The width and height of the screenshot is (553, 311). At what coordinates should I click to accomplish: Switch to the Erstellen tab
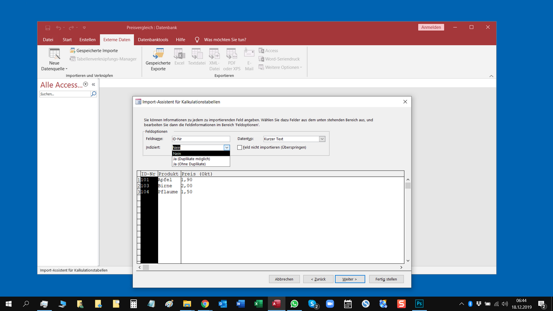[87, 40]
